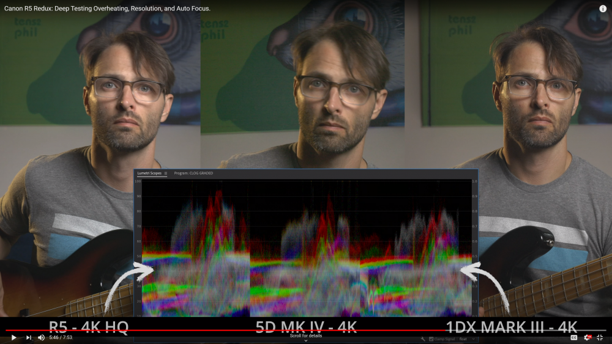
Task: Click the info icon at top right
Action: [602, 9]
